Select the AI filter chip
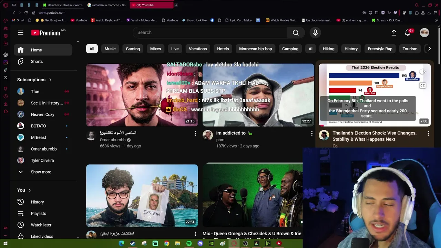Image resolution: width=441 pixels, height=248 pixels. pyautogui.click(x=310, y=49)
